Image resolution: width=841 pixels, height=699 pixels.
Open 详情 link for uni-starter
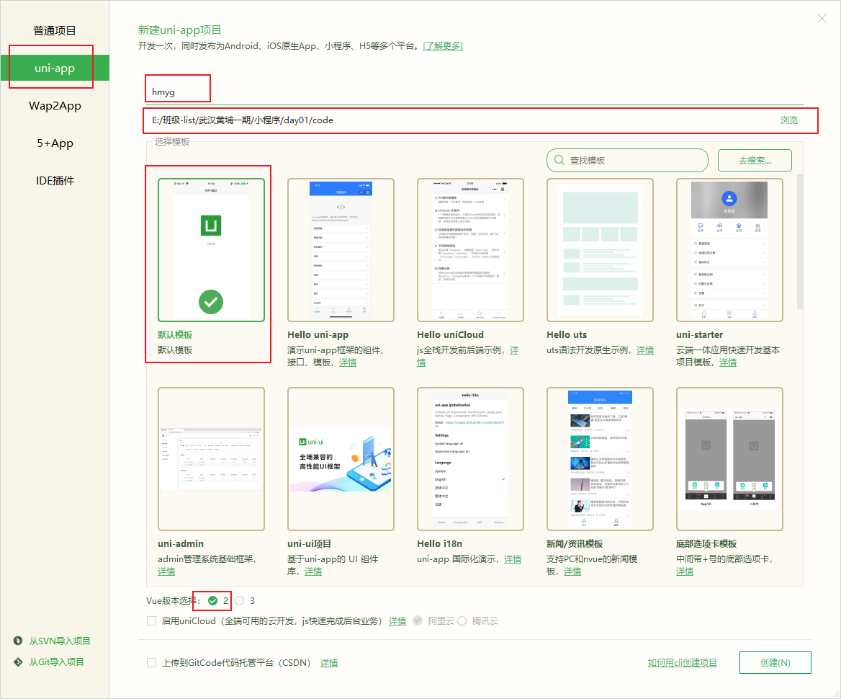click(x=728, y=362)
